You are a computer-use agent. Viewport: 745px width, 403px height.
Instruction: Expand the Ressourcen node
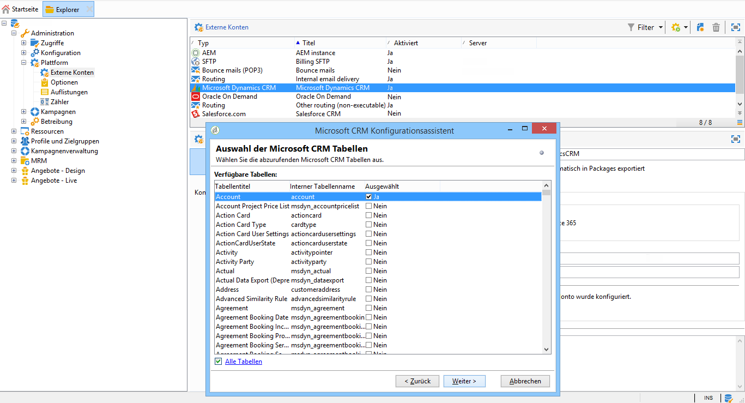click(14, 131)
